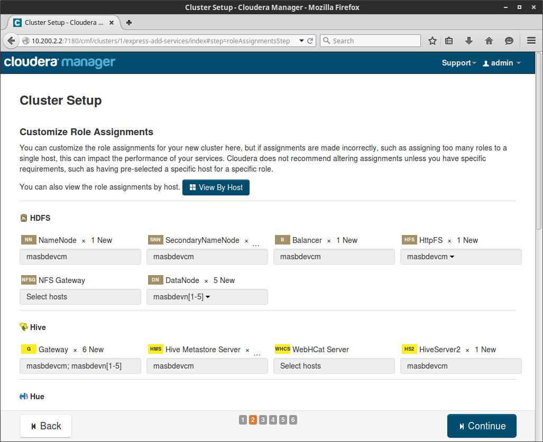The image size is (543, 442).
Task: Click the HDFS service icon
Action: pos(24,218)
